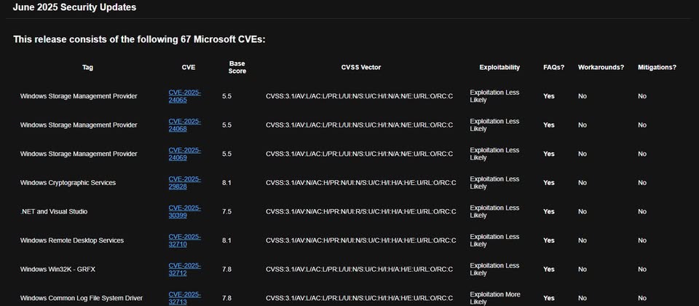Click the FAQs 'Yes' for Win32K - GRFX
Viewport: 699px width, 306px height.
[549, 270]
